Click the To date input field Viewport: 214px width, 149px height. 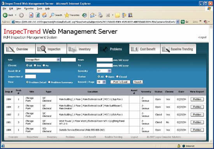click(105, 65)
